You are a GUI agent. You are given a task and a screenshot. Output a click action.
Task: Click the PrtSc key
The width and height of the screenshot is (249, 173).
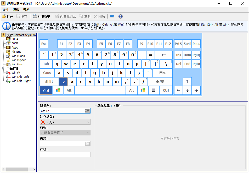pyautogui.click(x=178, y=44)
